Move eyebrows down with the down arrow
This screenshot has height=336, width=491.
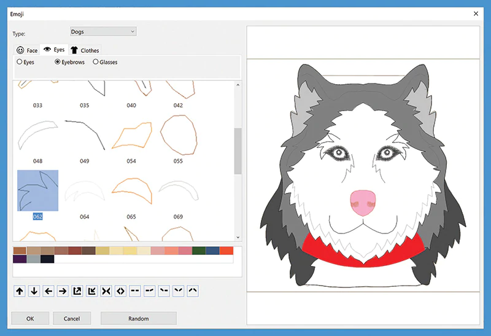pyautogui.click(x=34, y=291)
